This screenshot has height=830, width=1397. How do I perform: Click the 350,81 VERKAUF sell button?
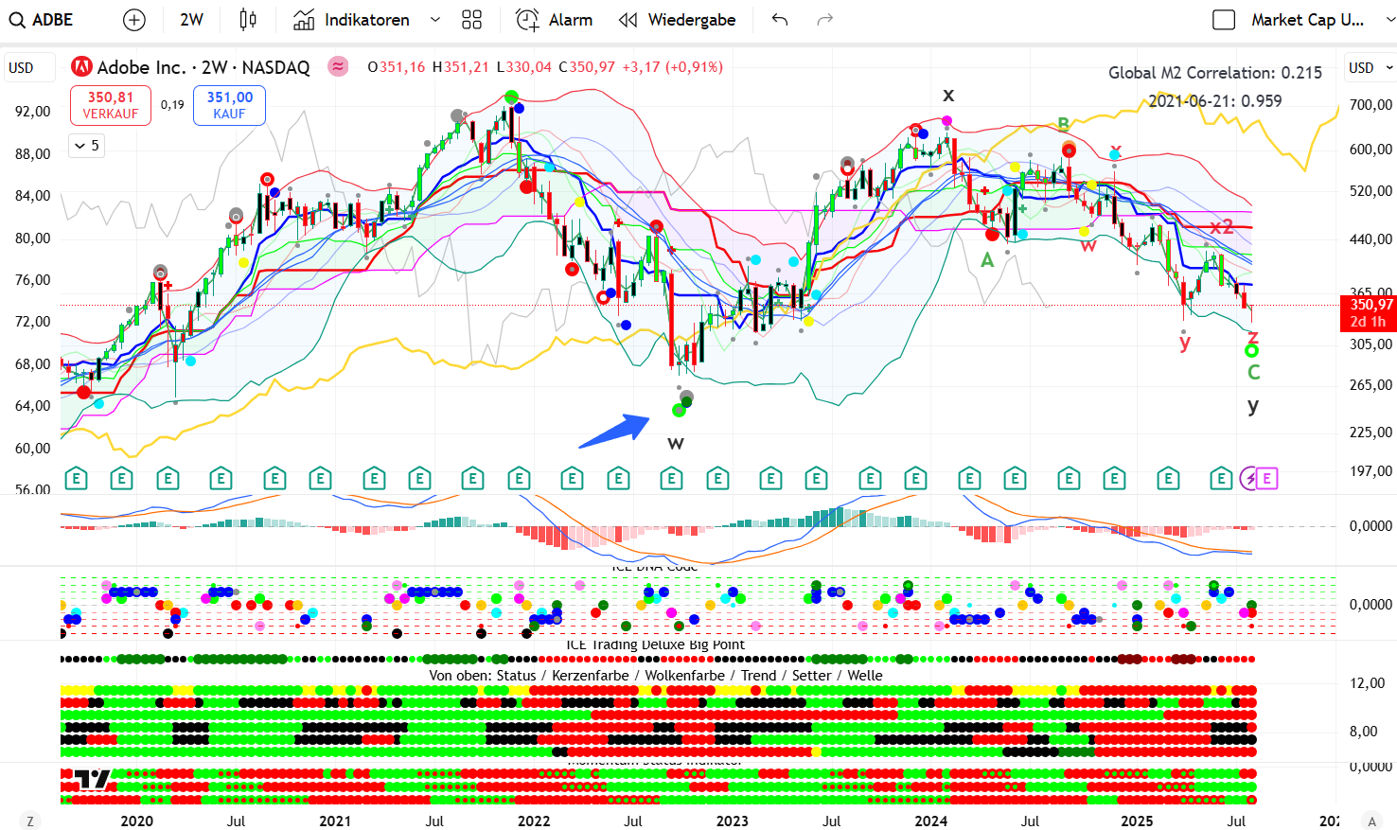click(x=111, y=105)
